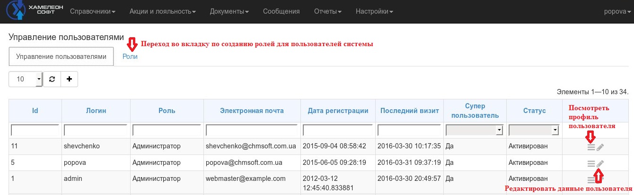Screen dimensions: 634x195
Task: Focus the Последний визит filter field
Action: coord(410,130)
